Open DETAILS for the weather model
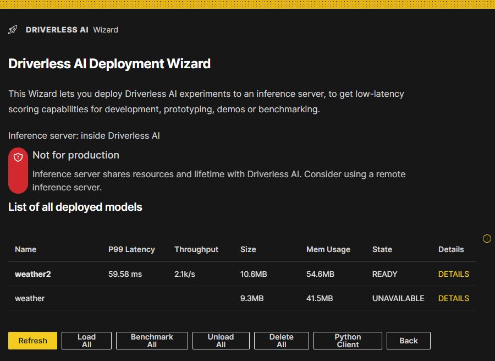Viewport: 495px width, 361px height. pos(453,298)
